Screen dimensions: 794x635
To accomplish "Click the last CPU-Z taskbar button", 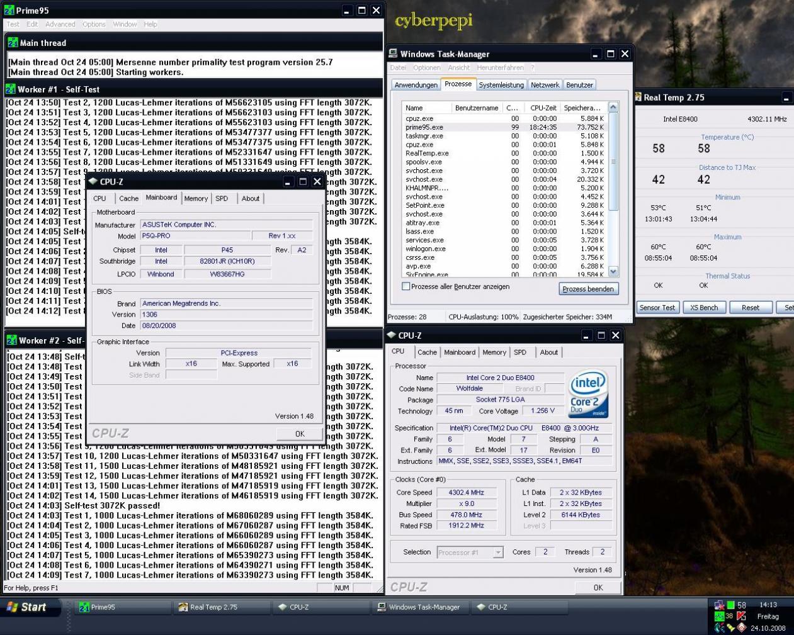I will tap(521, 607).
